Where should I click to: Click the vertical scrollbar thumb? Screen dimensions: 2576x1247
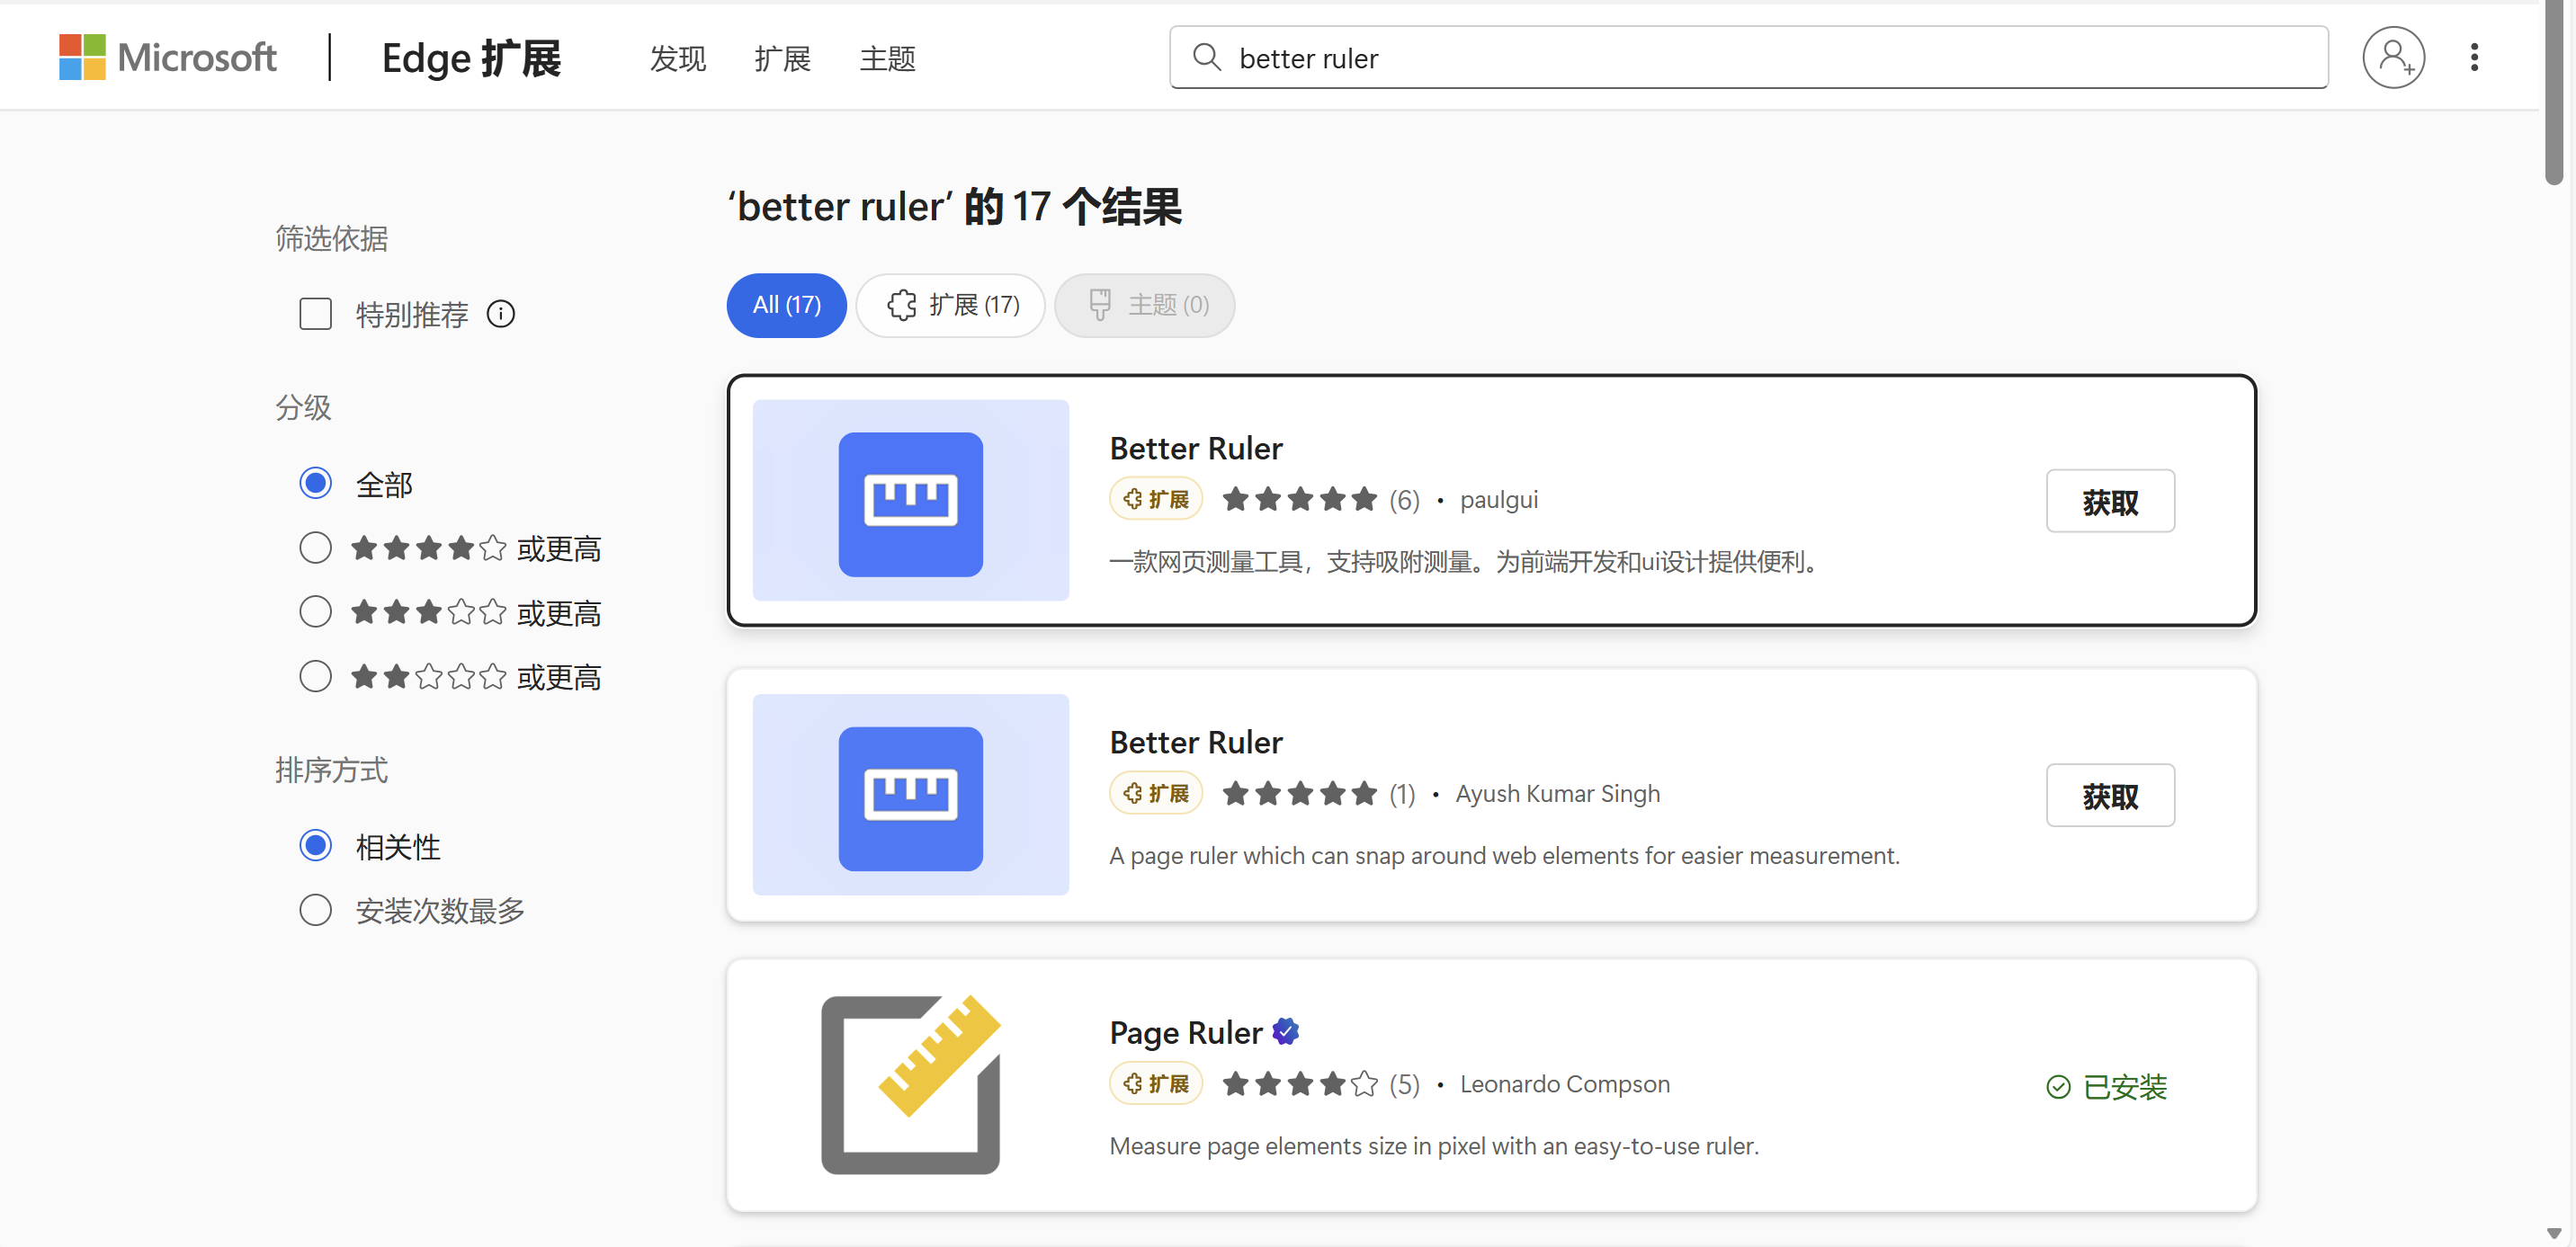coord(2554,94)
